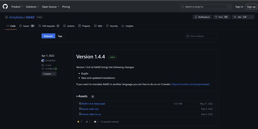The height and width of the screenshot is (129, 258).
Task: Collapse the Assets section
Action: (82, 96)
